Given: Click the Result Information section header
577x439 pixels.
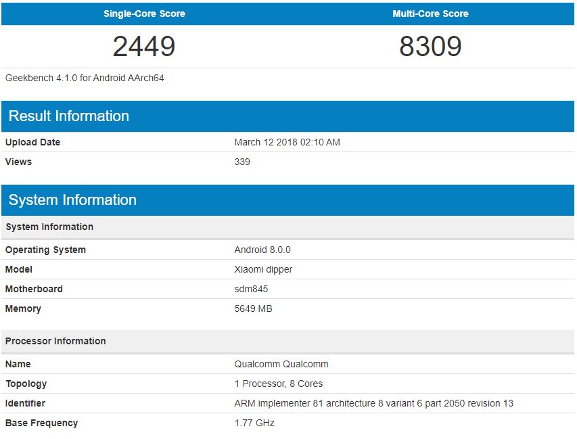Looking at the screenshot, I should 287,116.
